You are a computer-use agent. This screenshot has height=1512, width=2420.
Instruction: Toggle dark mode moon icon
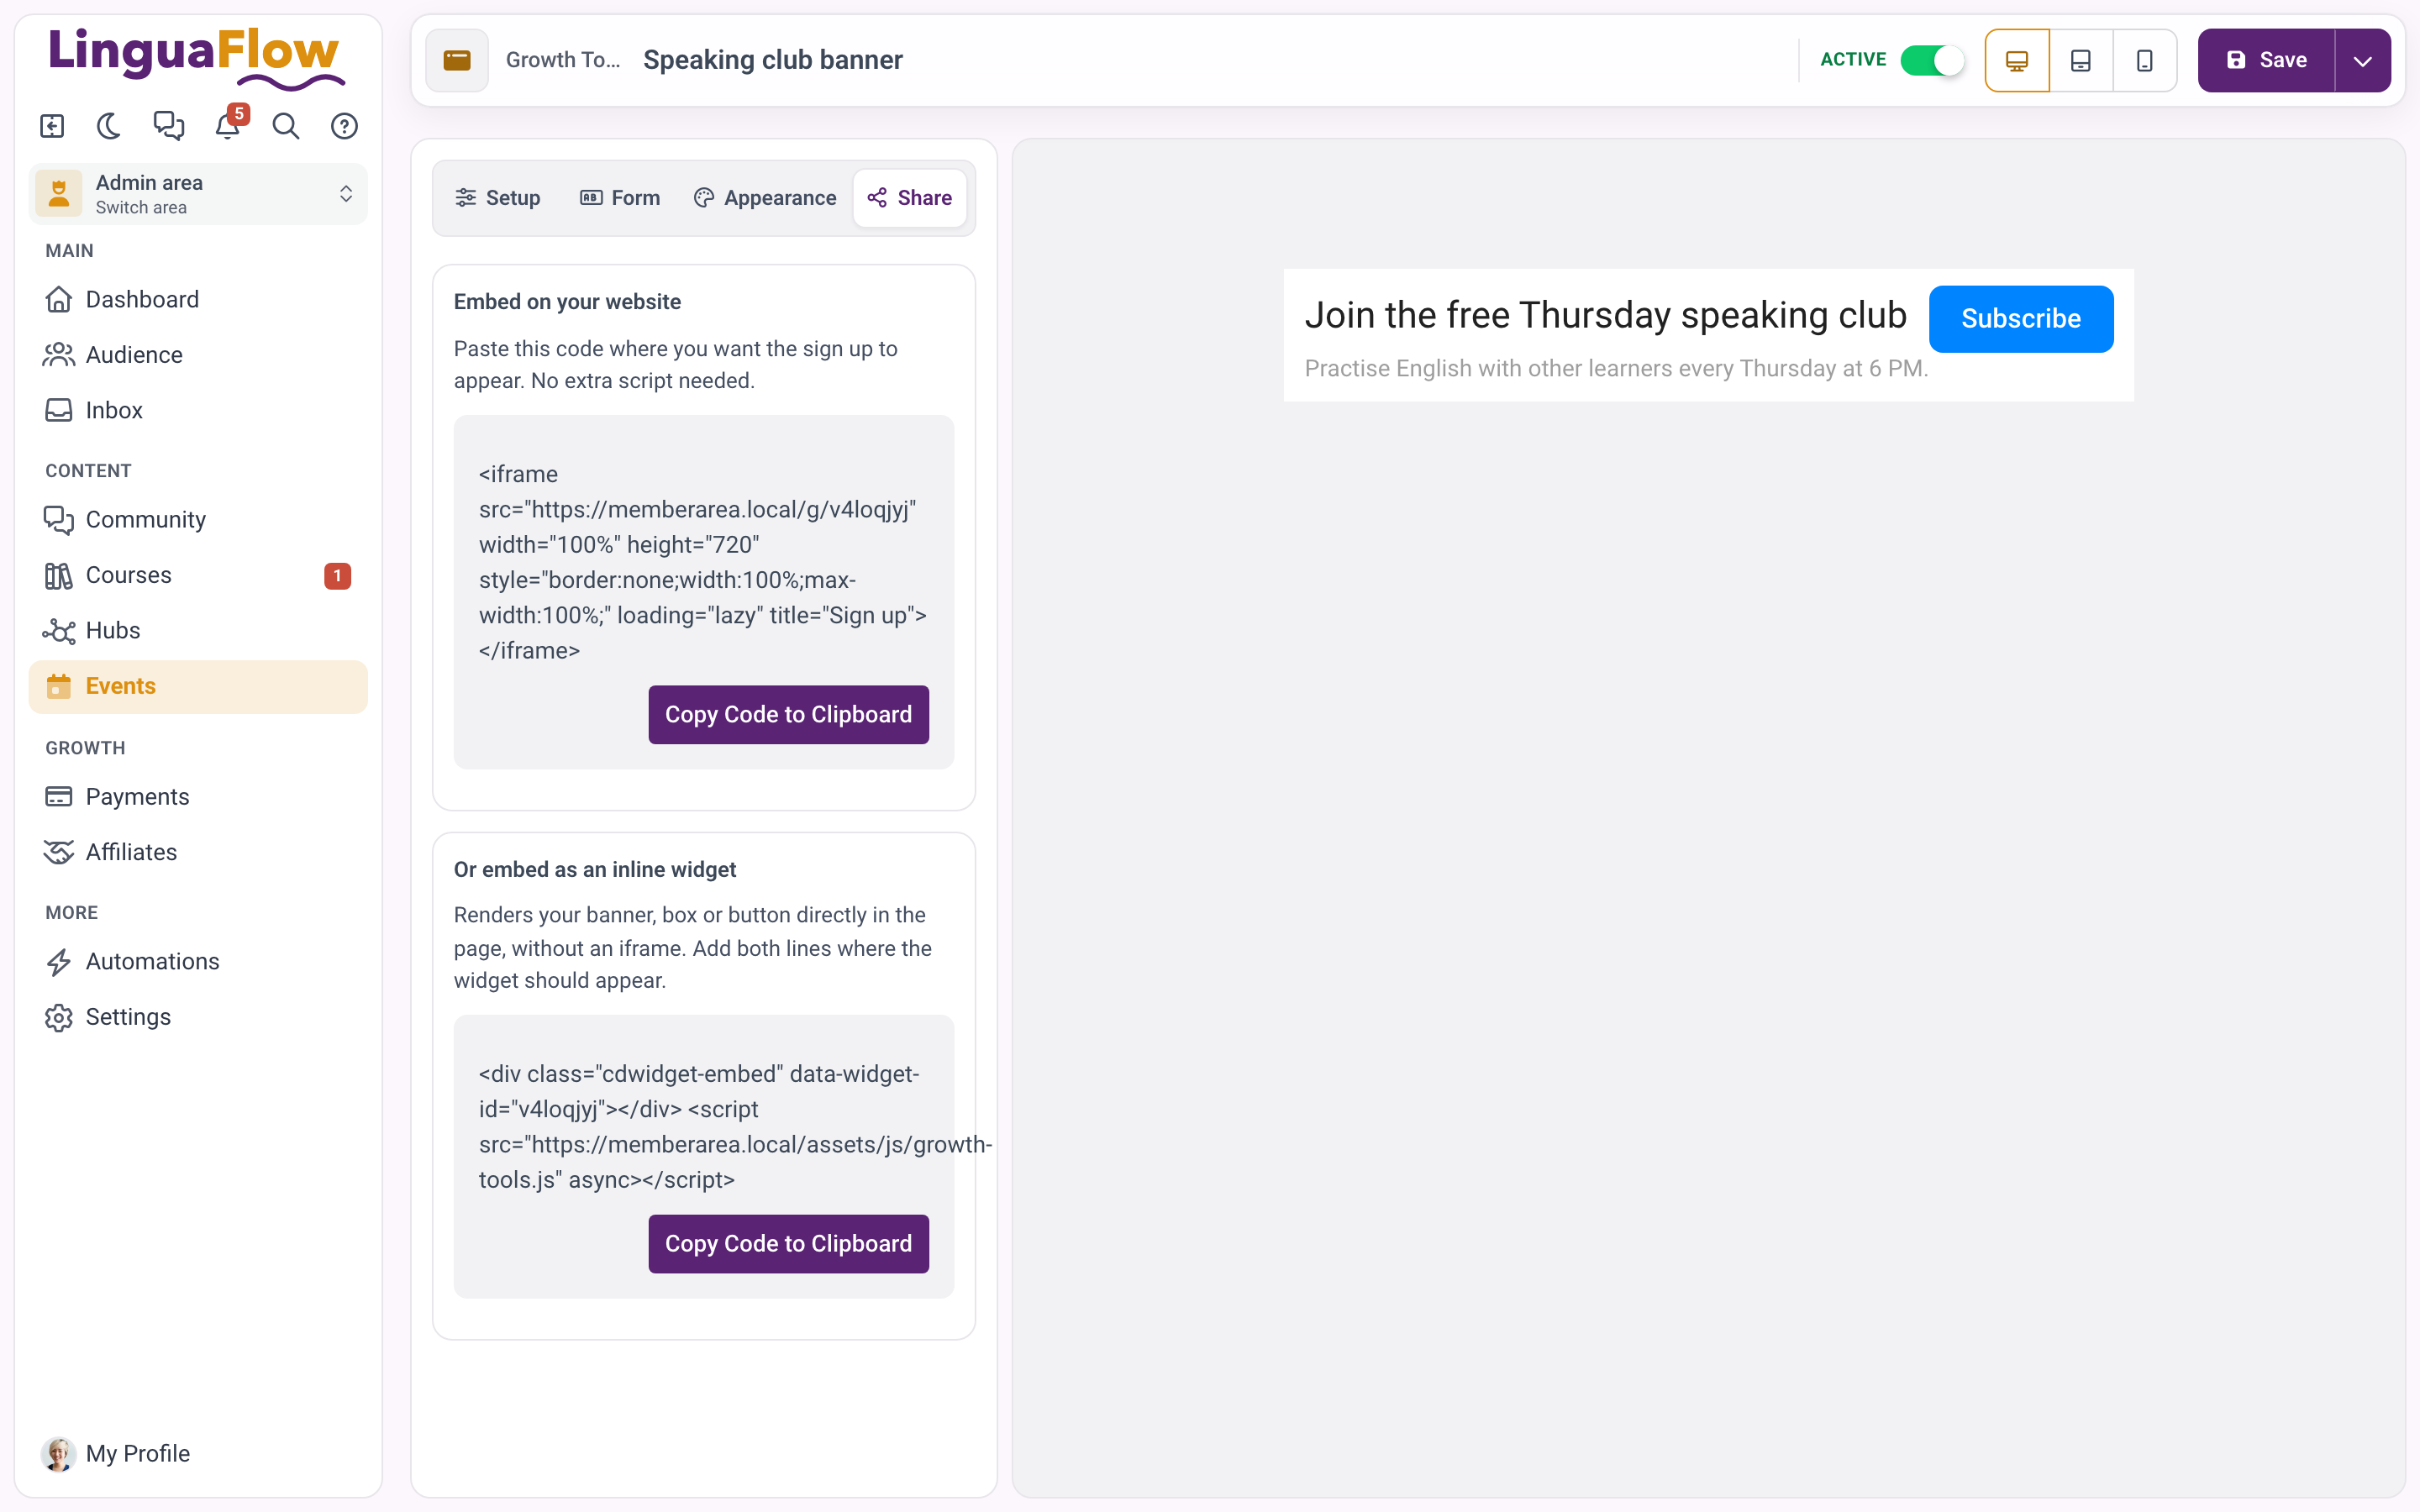109,126
